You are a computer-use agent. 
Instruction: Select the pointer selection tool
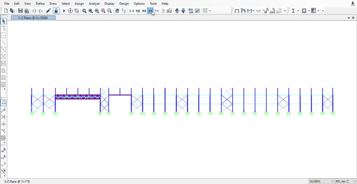4,21
